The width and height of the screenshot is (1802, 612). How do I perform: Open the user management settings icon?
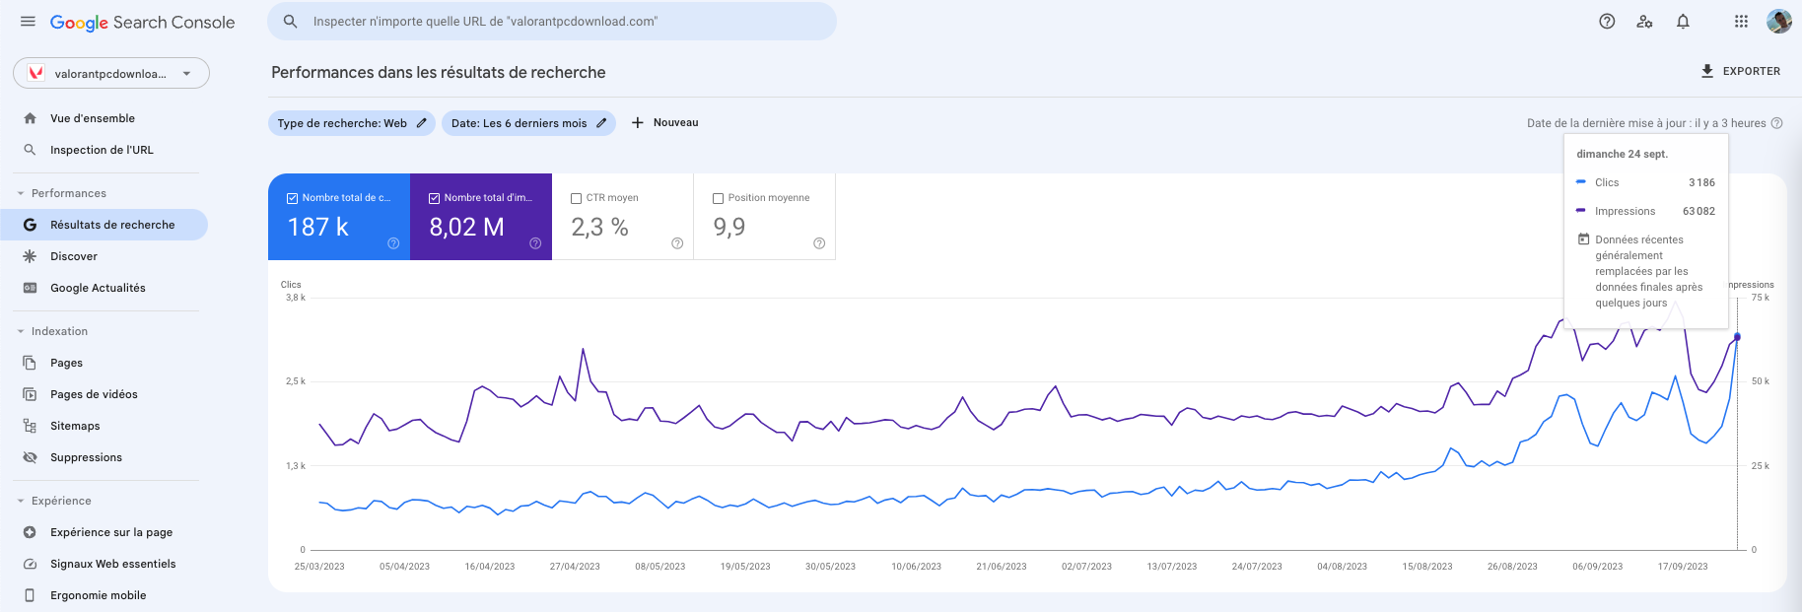[1644, 22]
